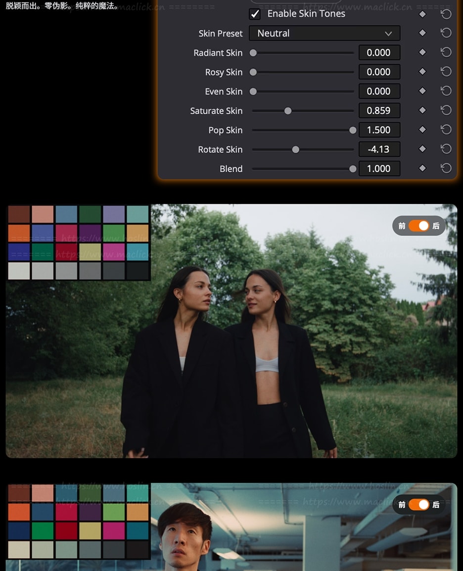Toggle before/after switch on two women photo
Screen dimensions: 463x571
[419, 226]
